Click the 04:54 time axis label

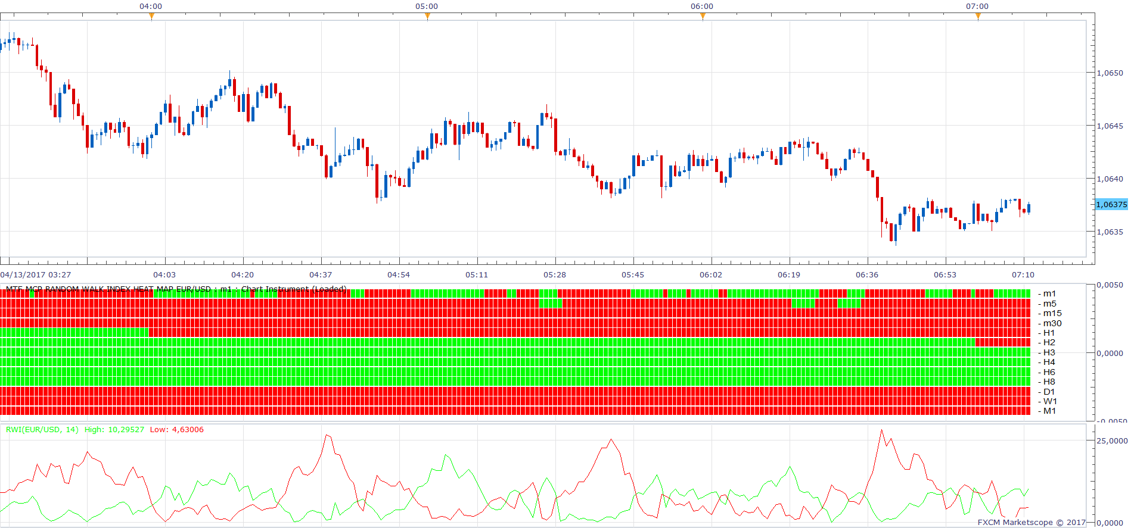399,274
